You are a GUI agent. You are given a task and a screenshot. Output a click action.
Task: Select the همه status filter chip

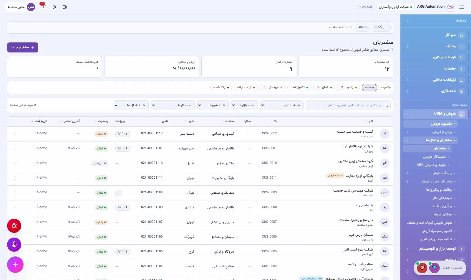(369, 88)
